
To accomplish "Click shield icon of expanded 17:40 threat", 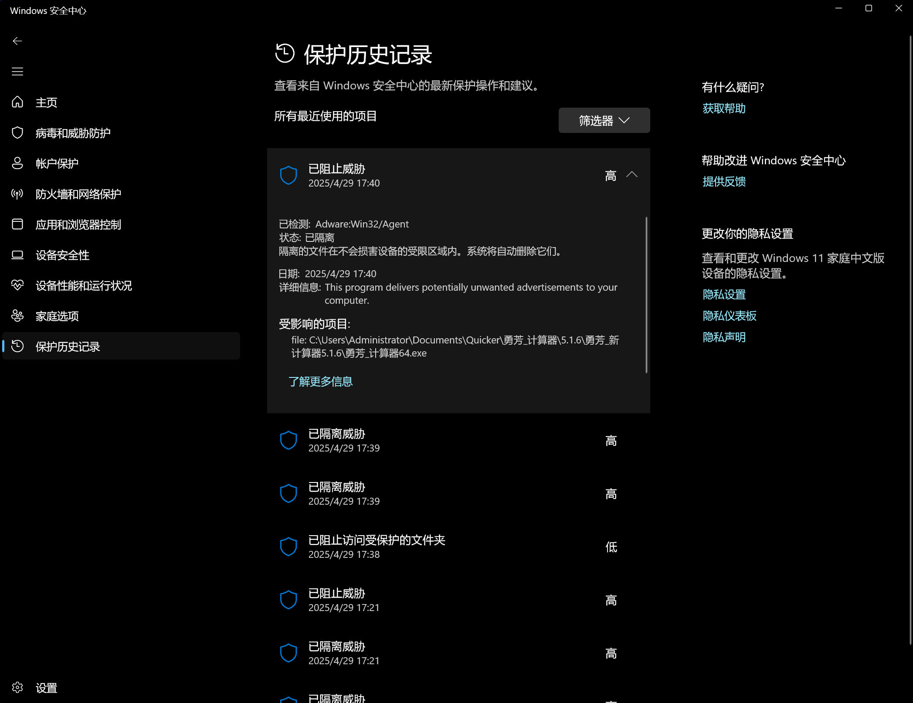I will pos(288,175).
